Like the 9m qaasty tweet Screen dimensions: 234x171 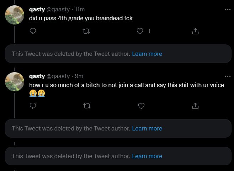141,106
